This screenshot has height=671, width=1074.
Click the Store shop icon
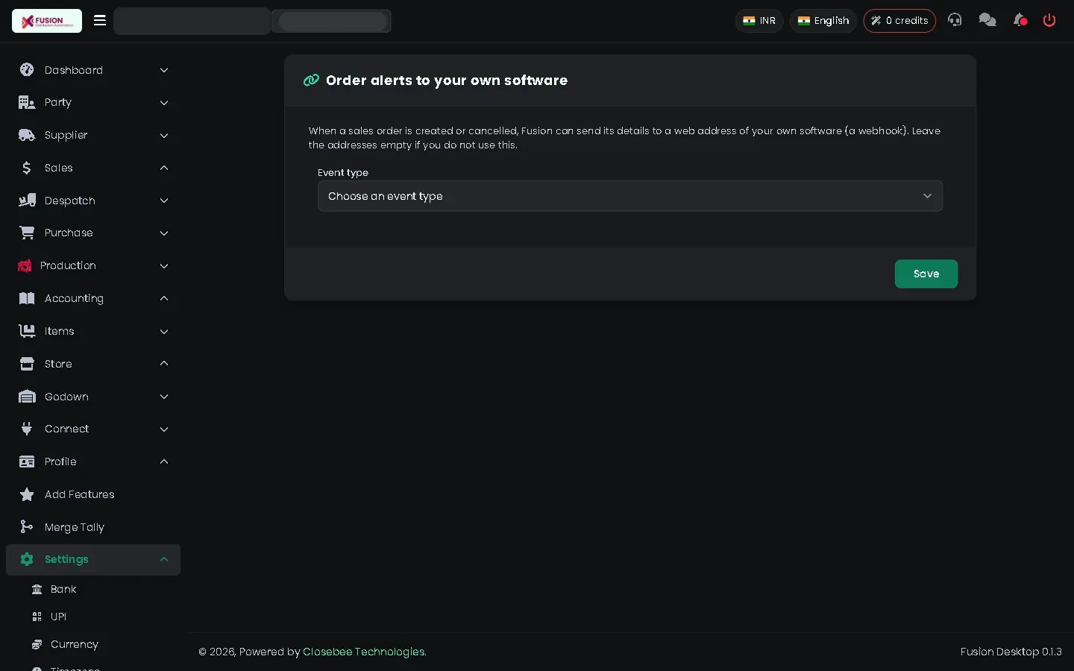tap(27, 364)
